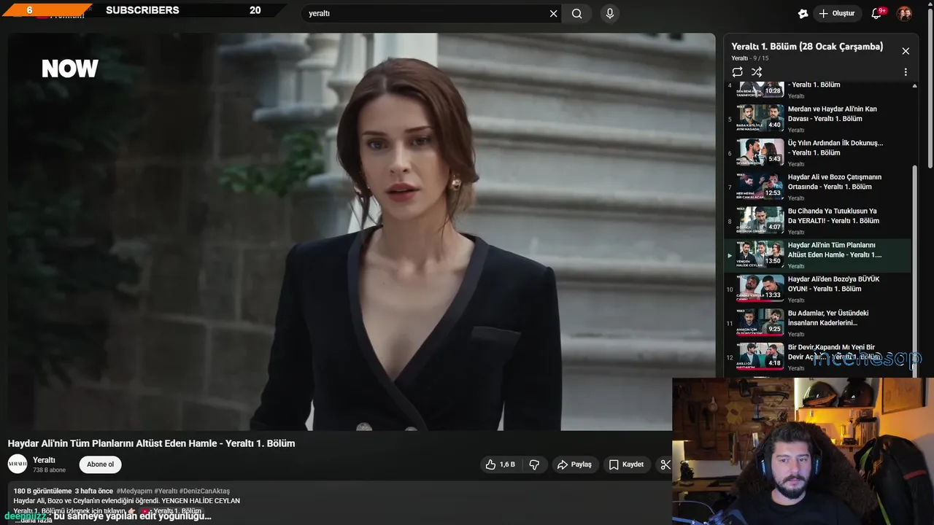Open the account avatar menu

pyautogui.click(x=904, y=13)
